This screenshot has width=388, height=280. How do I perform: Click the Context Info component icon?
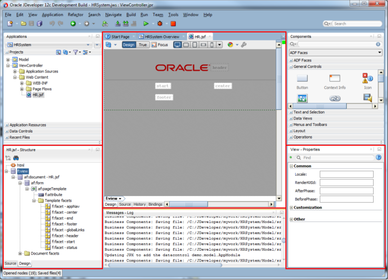(x=334, y=78)
